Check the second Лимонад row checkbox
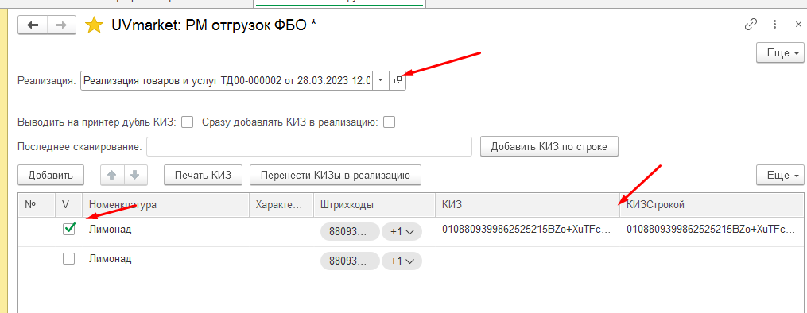 [x=68, y=259]
